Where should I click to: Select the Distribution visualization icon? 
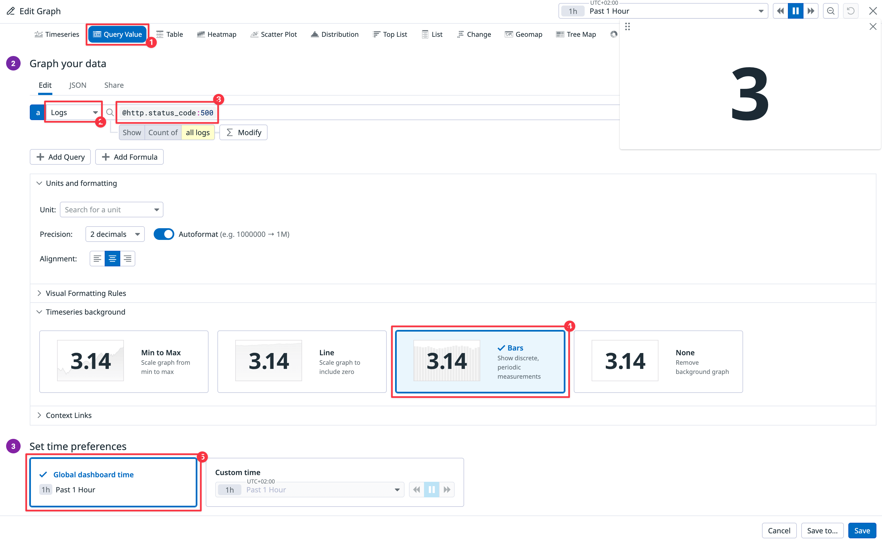point(315,34)
